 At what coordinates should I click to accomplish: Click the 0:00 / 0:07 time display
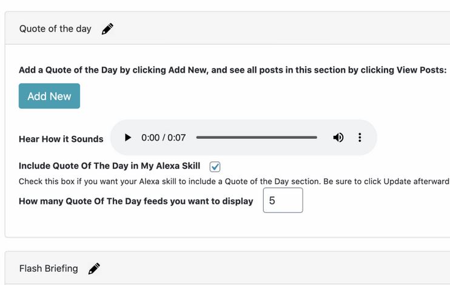pos(163,138)
